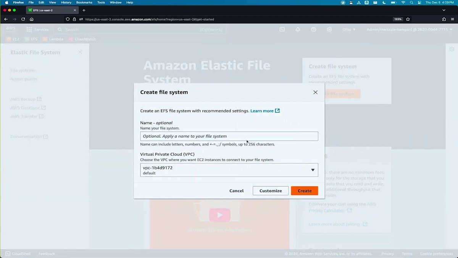Click the Lambda favorites shortcut
458x258 pixels.
(53, 39)
